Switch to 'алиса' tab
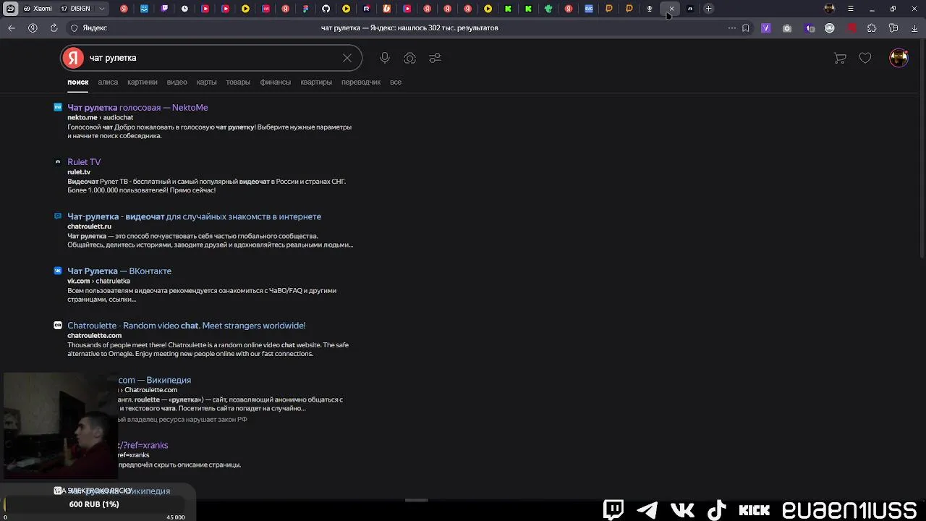The height and width of the screenshot is (521, 926). pyautogui.click(x=108, y=82)
